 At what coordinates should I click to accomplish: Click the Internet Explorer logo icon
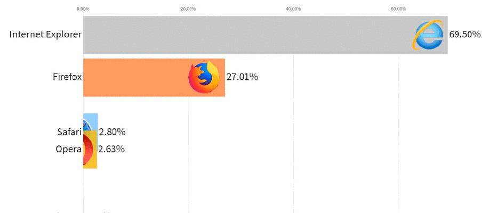point(428,35)
